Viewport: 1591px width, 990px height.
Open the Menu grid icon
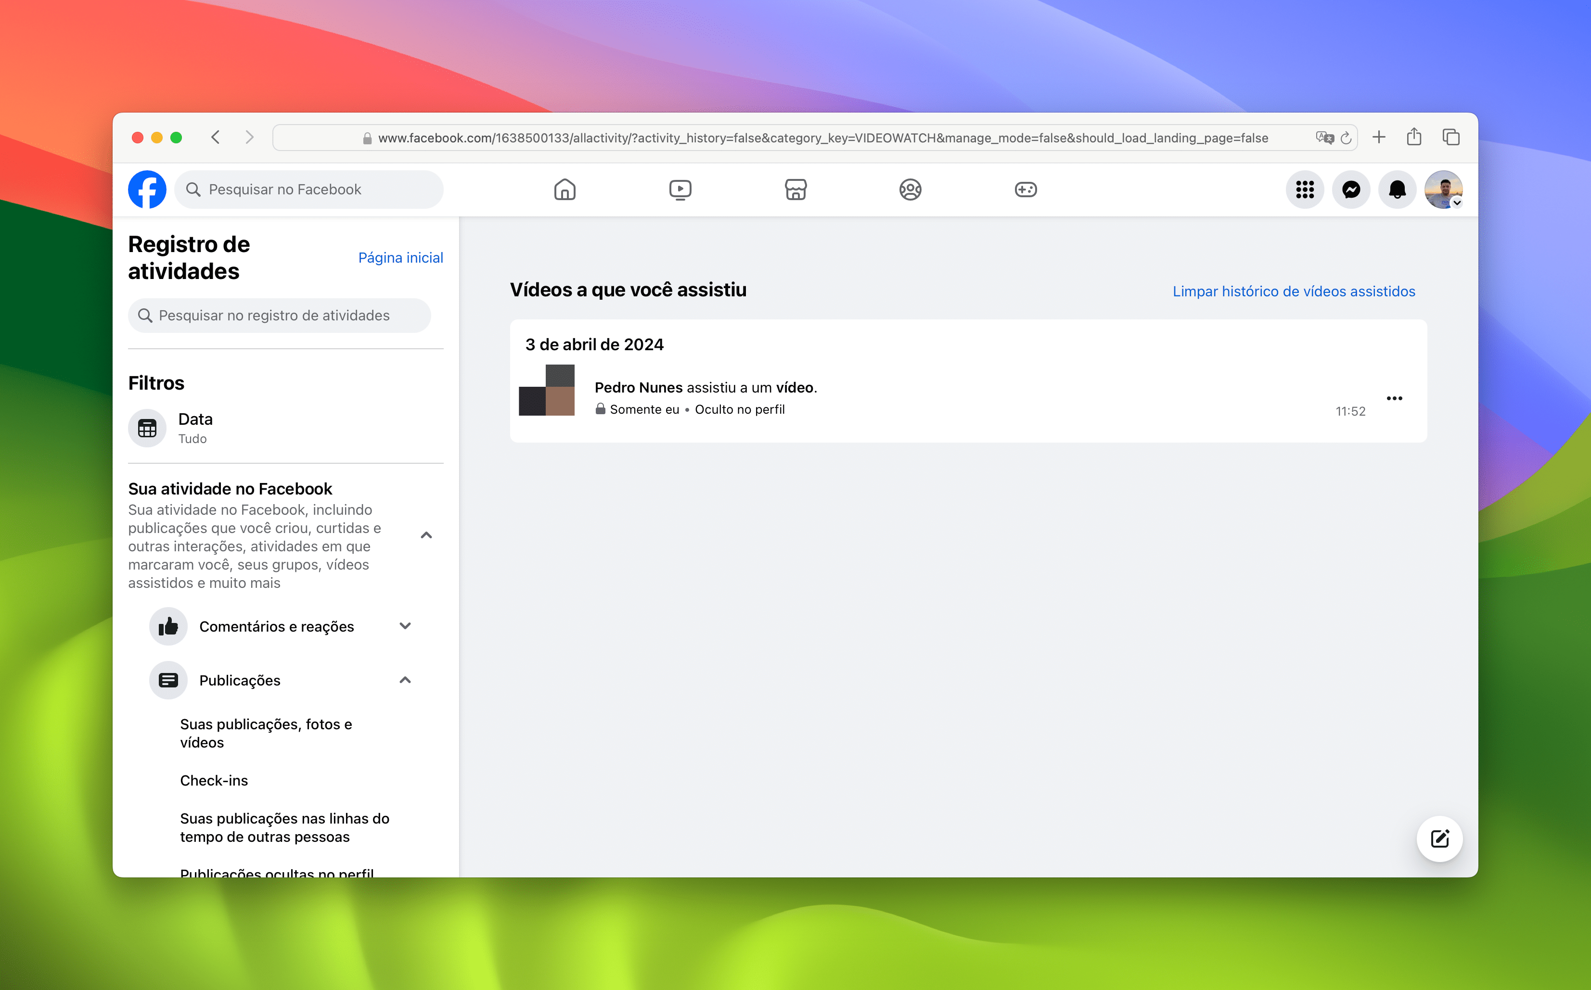coord(1305,189)
